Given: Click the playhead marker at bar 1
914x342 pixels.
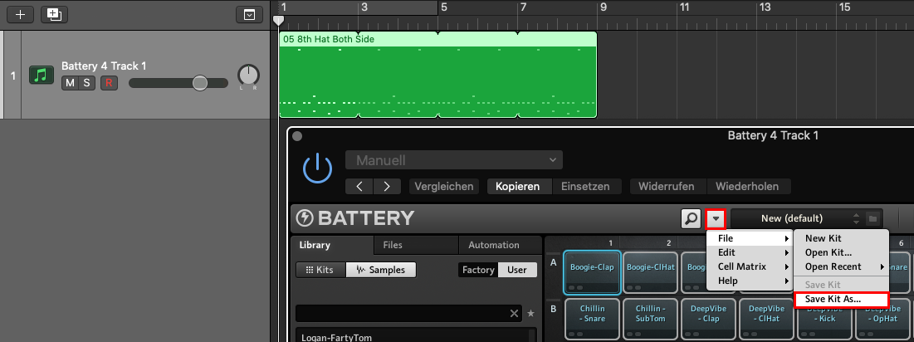Looking at the screenshot, I should [279, 21].
